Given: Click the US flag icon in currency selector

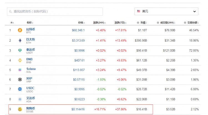Looking at the screenshot, I should coord(139,11).
